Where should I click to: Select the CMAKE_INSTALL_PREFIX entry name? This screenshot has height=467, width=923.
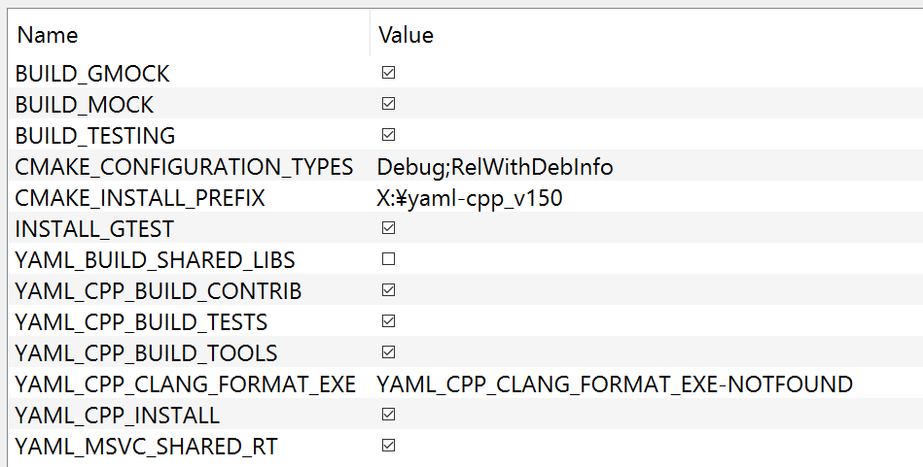tap(140, 198)
